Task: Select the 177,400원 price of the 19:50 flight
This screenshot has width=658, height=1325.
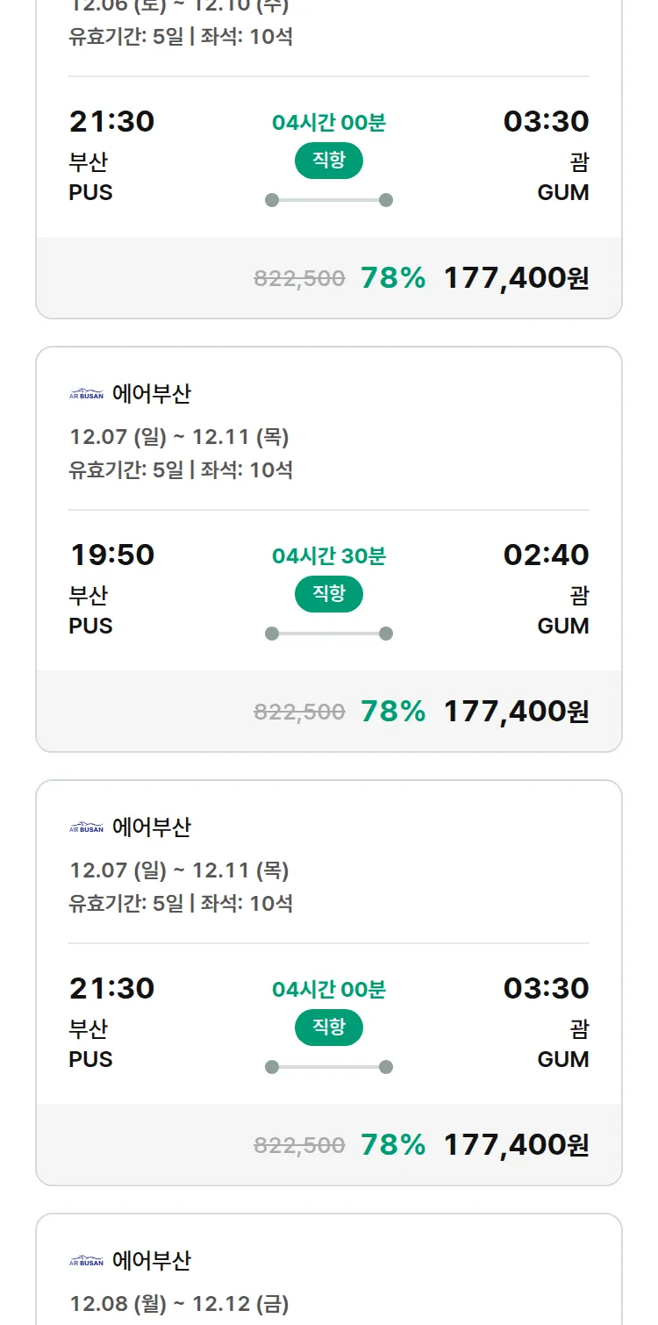Action: [x=516, y=711]
